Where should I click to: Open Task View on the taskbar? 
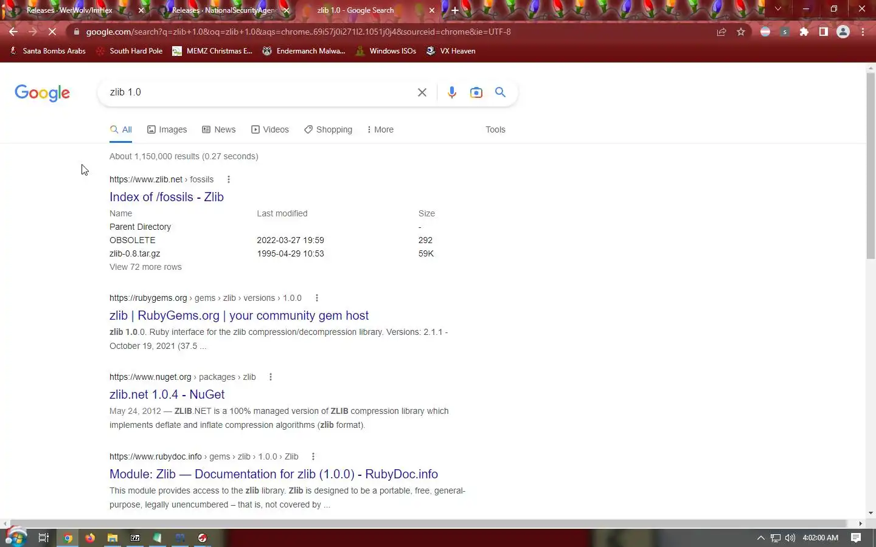(x=44, y=538)
